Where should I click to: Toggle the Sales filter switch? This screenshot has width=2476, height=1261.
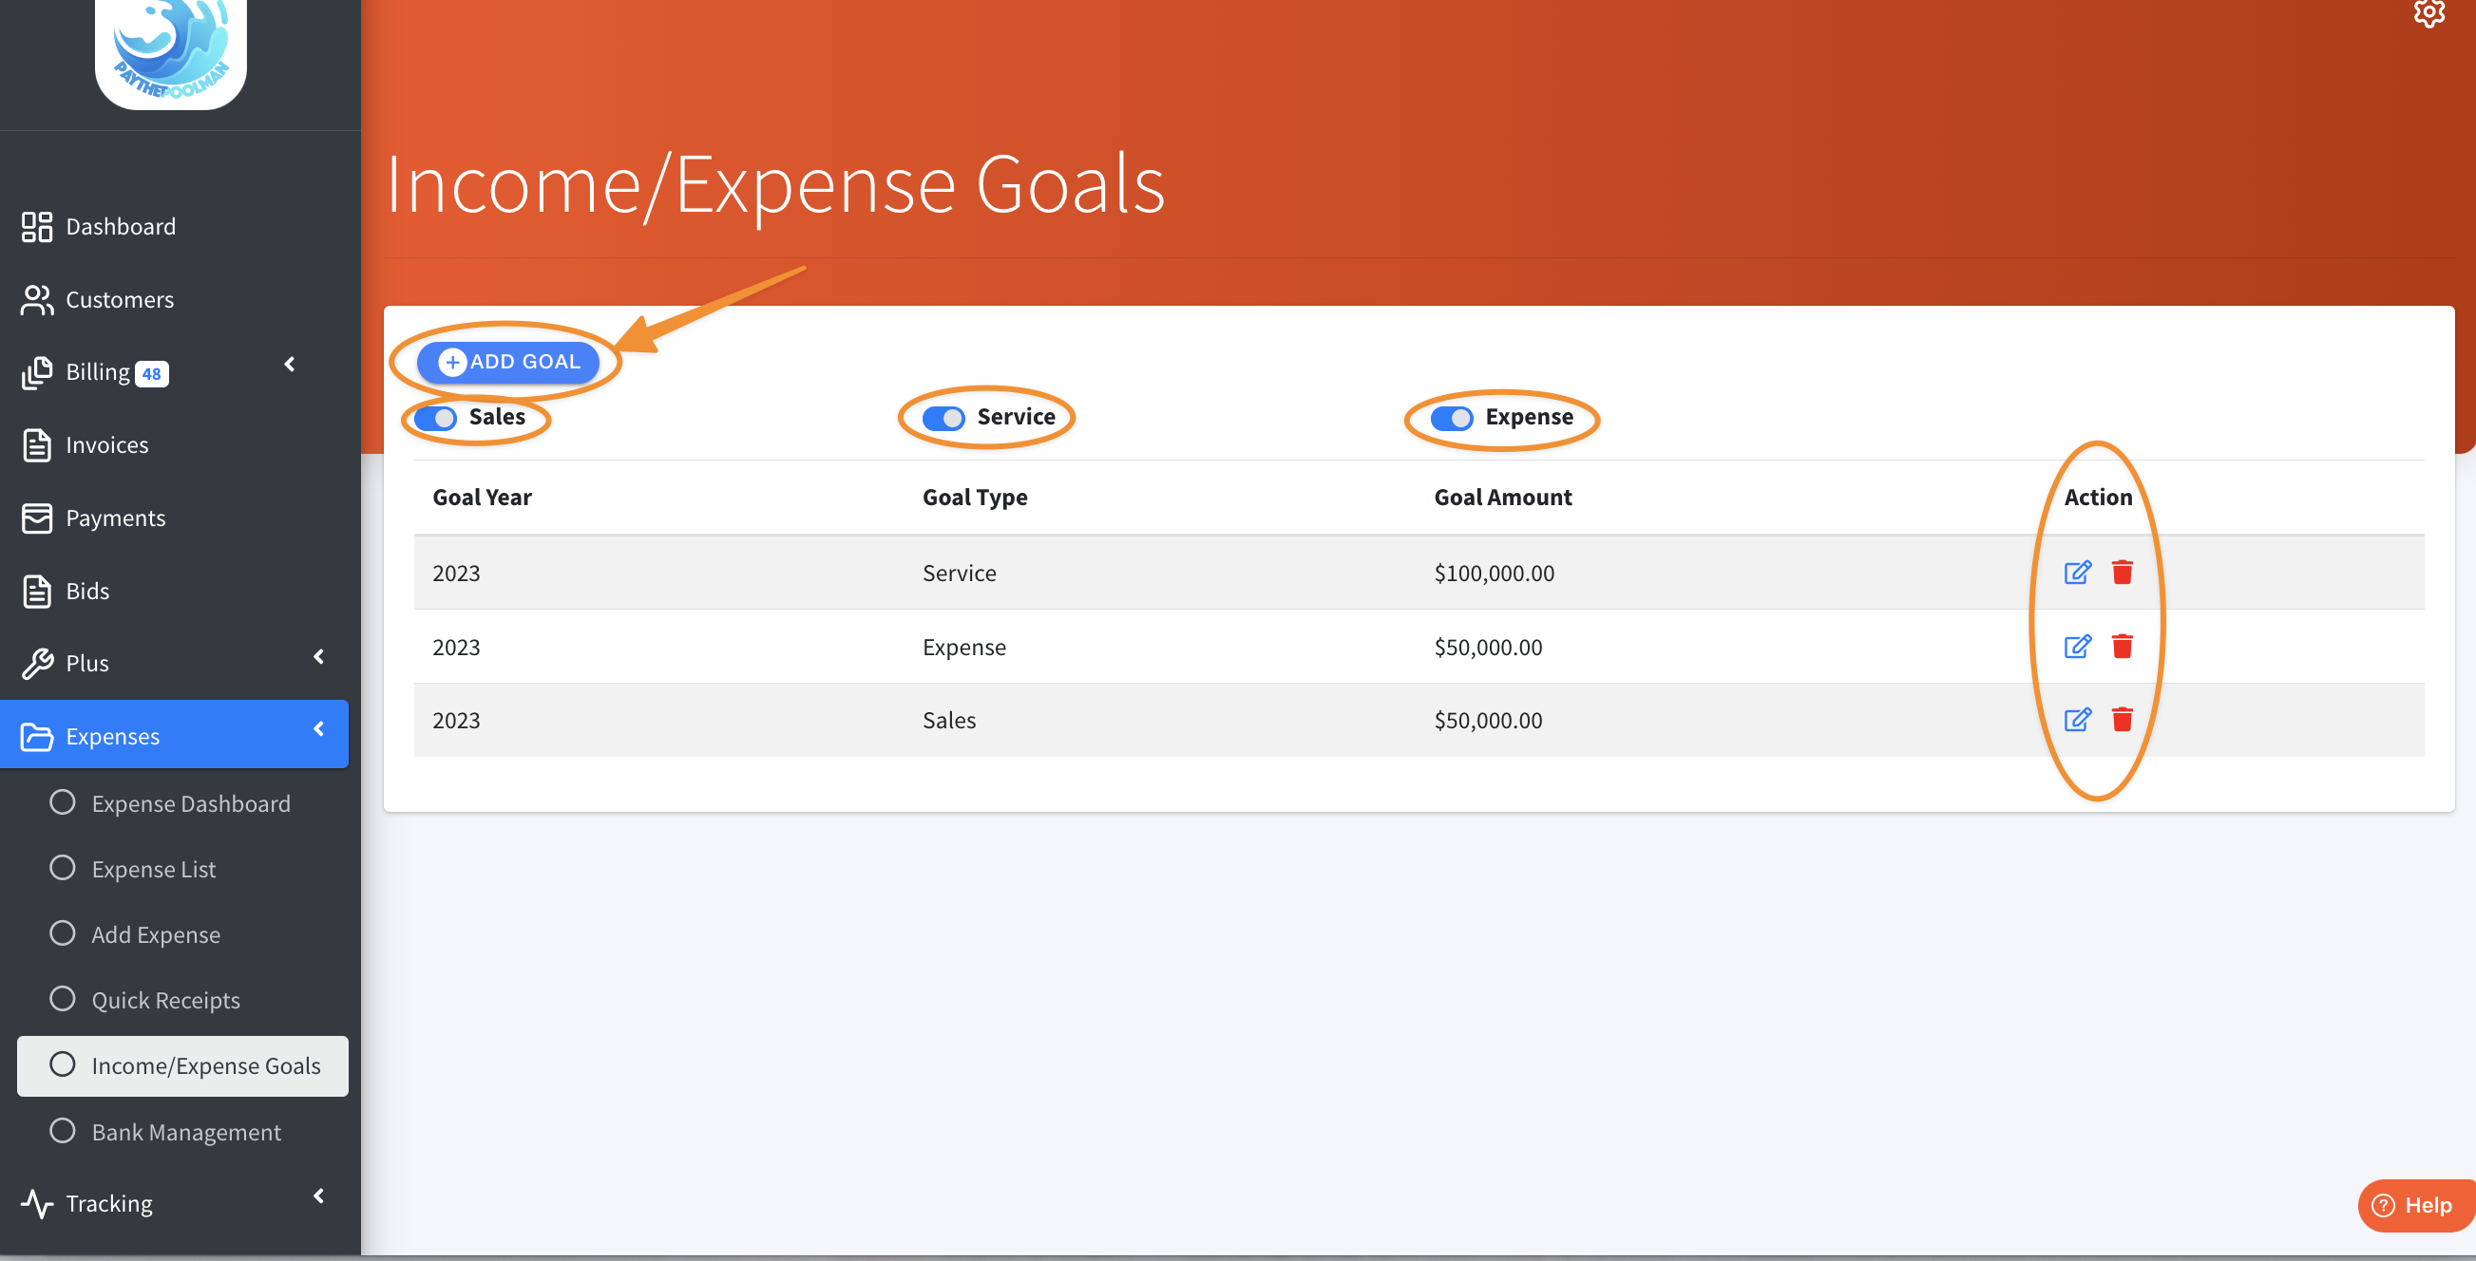point(436,418)
